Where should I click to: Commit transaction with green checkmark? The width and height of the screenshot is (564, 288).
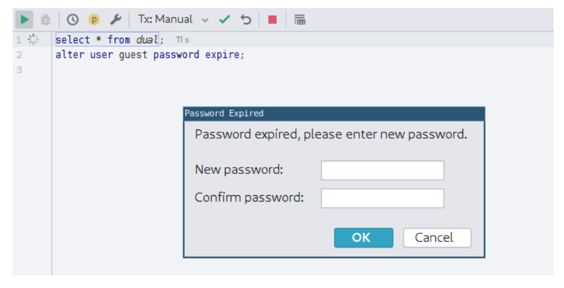point(224,20)
